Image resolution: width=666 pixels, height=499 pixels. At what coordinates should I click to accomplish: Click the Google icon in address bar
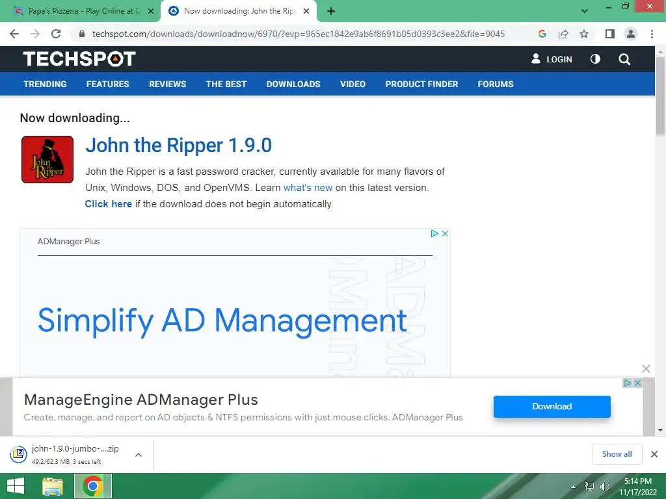[542, 34]
